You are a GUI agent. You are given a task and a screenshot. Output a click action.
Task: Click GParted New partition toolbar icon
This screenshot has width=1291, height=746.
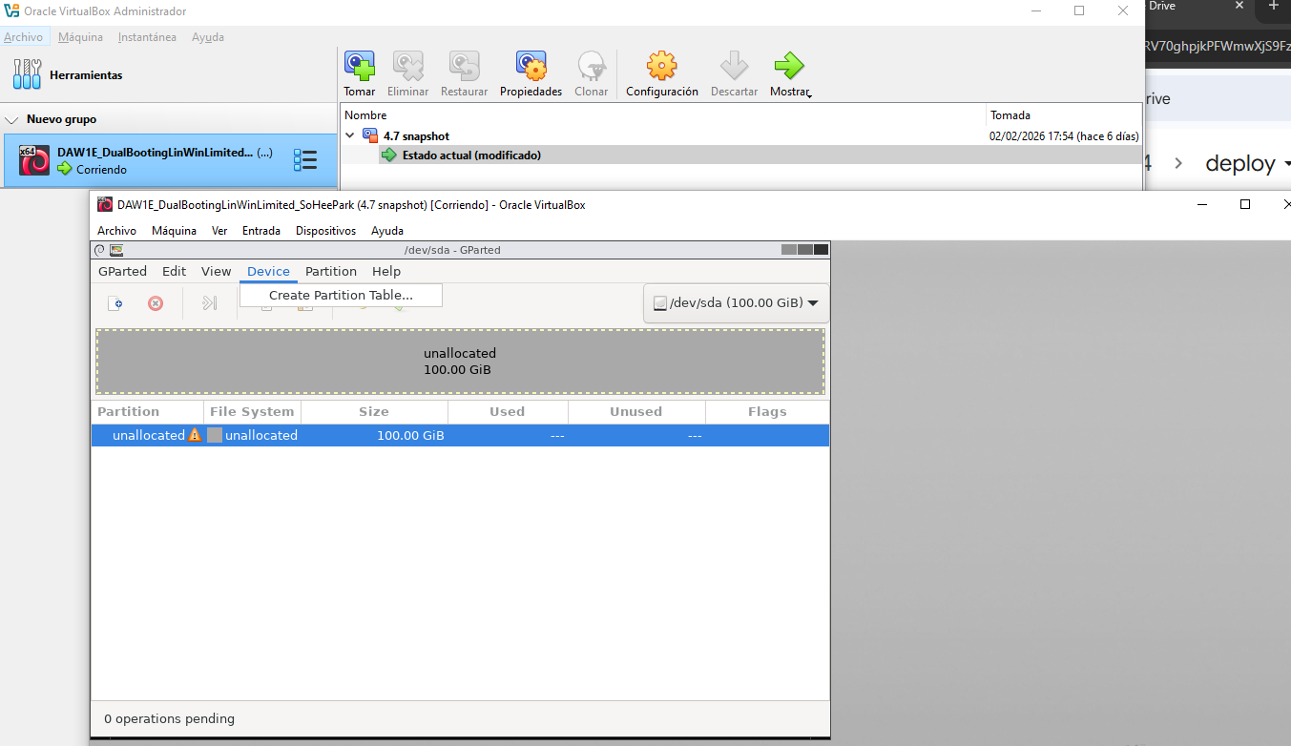coord(115,303)
